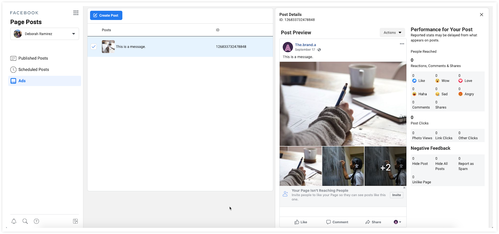Click the Posts column header
The height and width of the screenshot is (234, 499).
coord(106,30)
